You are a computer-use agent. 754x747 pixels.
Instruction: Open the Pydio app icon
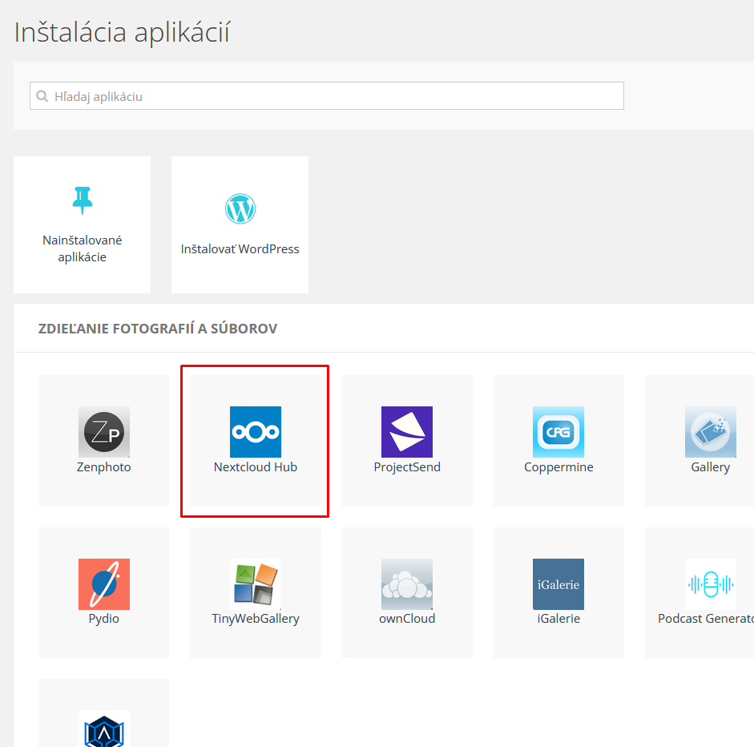pyautogui.click(x=104, y=584)
